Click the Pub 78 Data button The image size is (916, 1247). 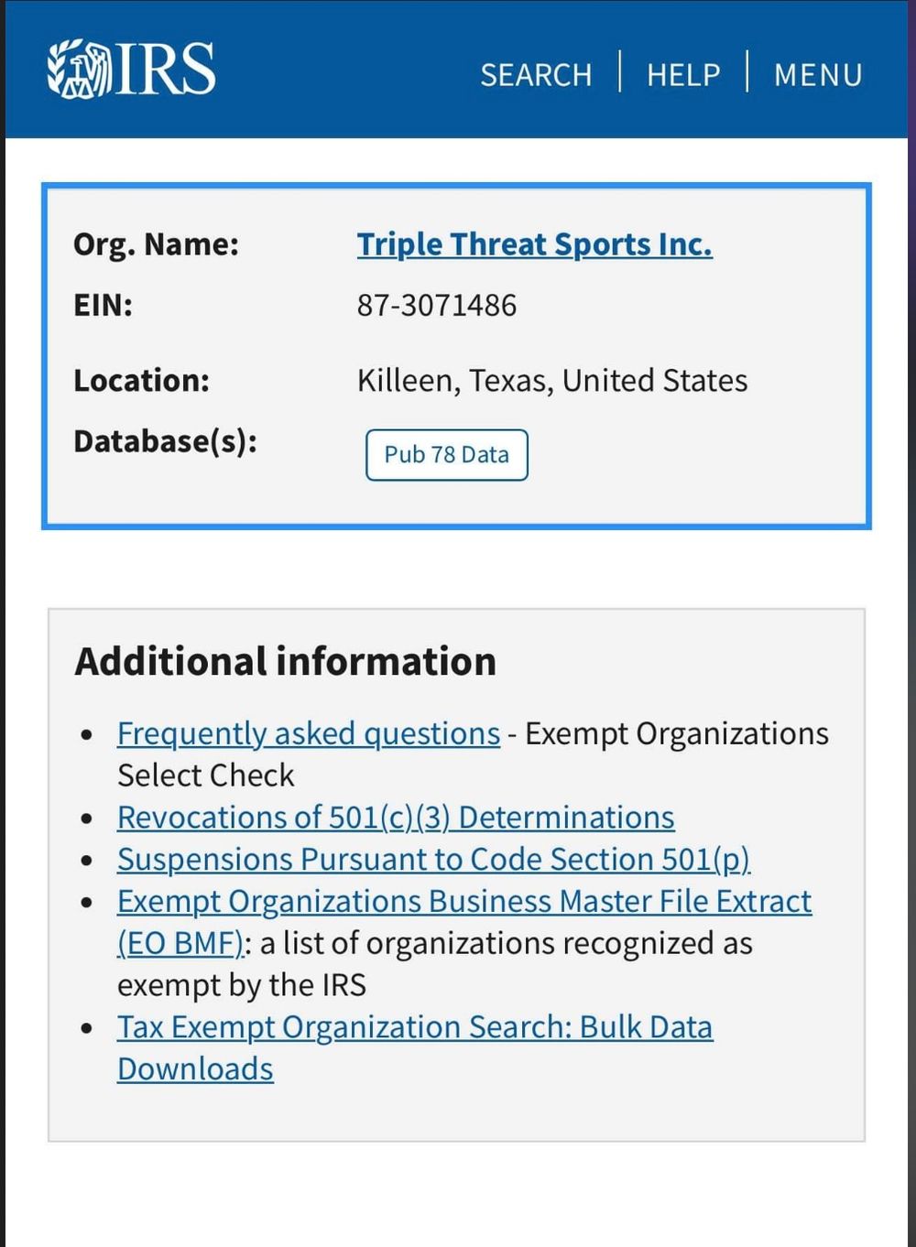446,454
